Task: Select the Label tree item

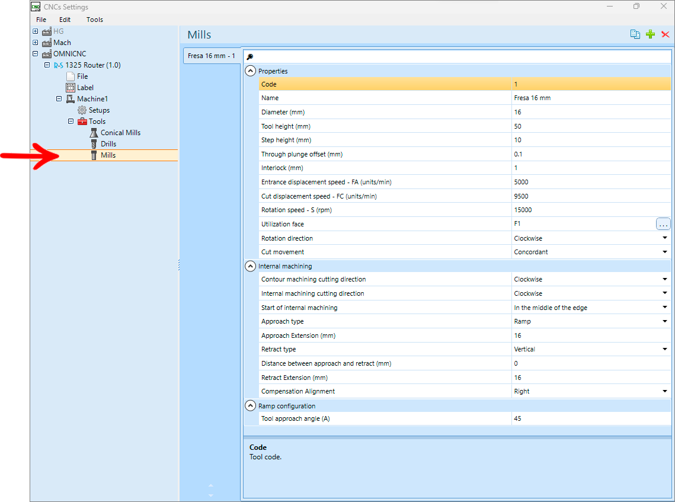Action: [x=85, y=87]
